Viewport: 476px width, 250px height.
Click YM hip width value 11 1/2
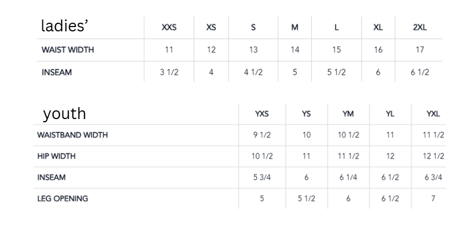[349, 156]
